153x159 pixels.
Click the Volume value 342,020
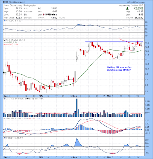point(138,18)
